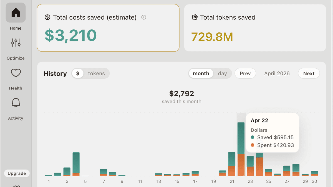Select the Apr 22 bar in chart
Image resolution: width=333 pixels, height=187 pixels.
(x=241, y=149)
